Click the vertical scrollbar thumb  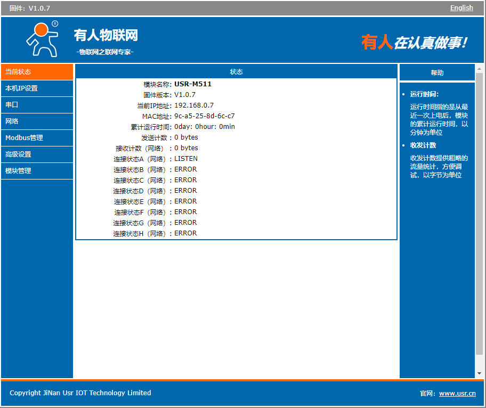click(479, 213)
